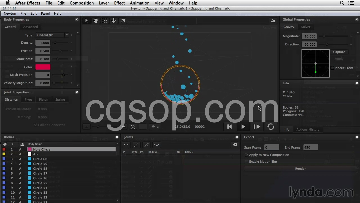Rewind simulation to the first frame

coord(229,127)
